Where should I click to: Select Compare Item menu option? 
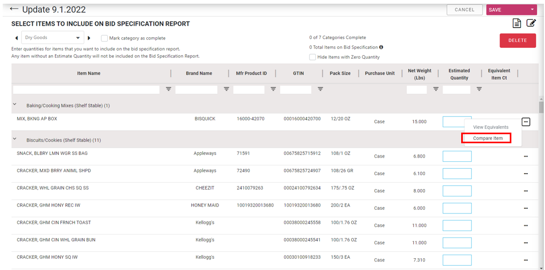pyautogui.click(x=488, y=138)
